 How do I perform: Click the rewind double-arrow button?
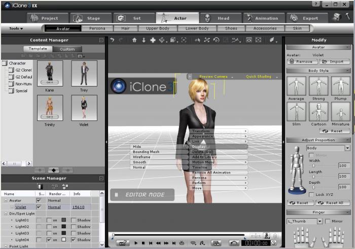pos(158,243)
